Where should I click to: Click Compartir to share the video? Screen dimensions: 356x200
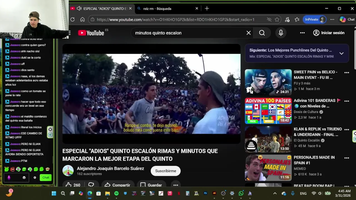click(x=118, y=185)
